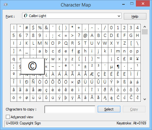Enable the Advanced view checkbox
This screenshot has height=130, width=152.
coord(8,117)
